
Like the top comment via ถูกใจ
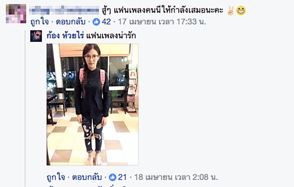[x=40, y=22]
